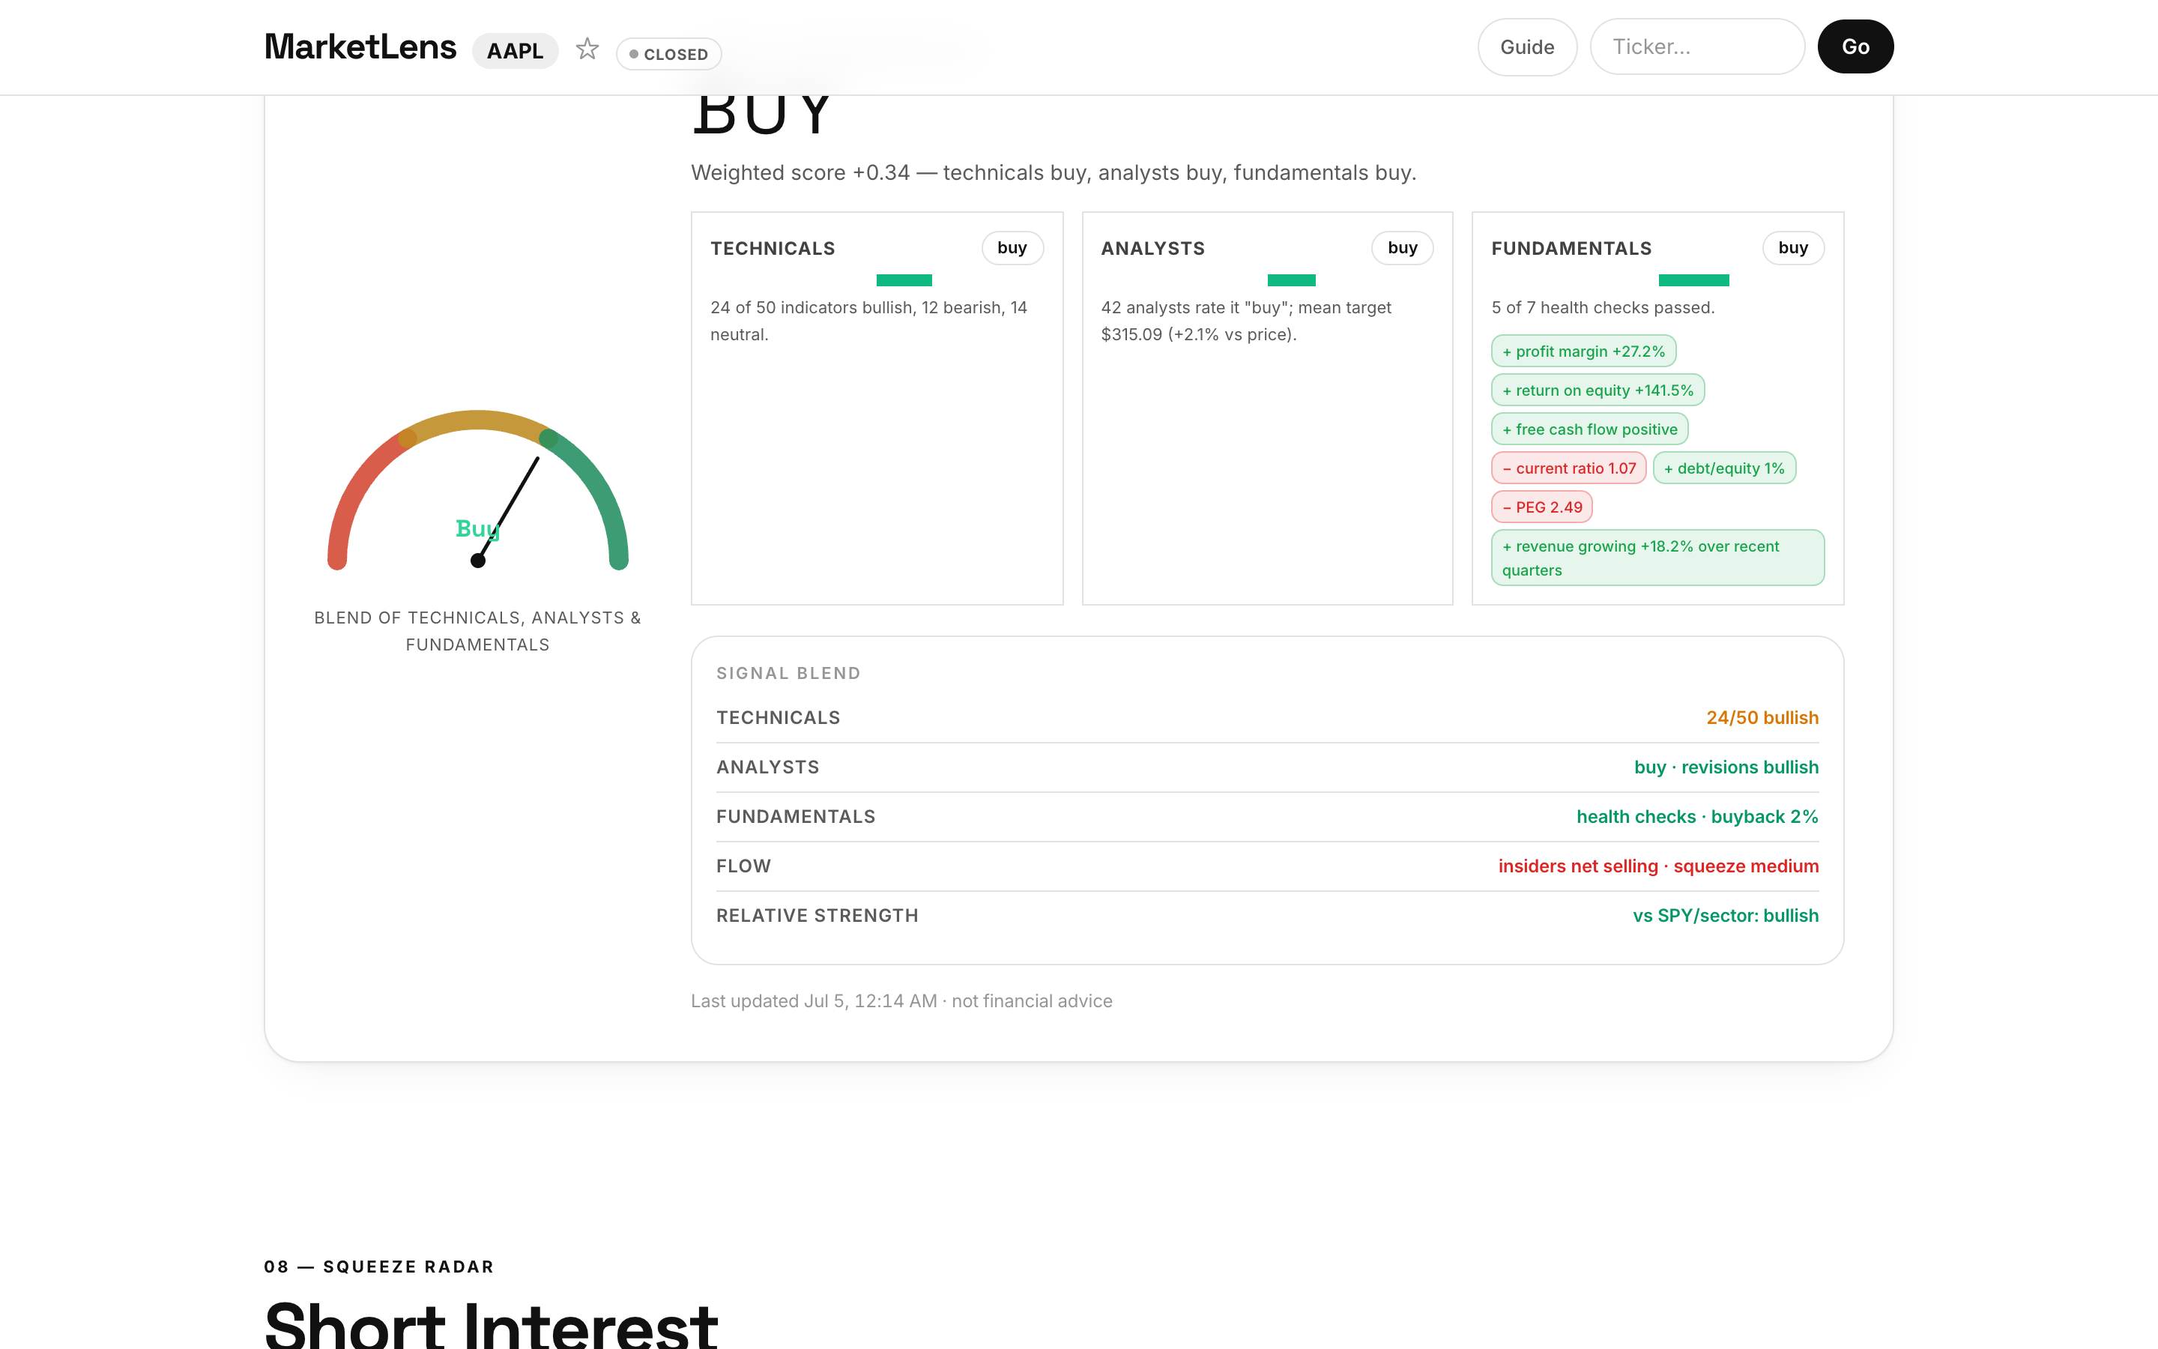Click the 24/50 bullish value
Image resolution: width=2158 pixels, height=1349 pixels.
(1762, 718)
